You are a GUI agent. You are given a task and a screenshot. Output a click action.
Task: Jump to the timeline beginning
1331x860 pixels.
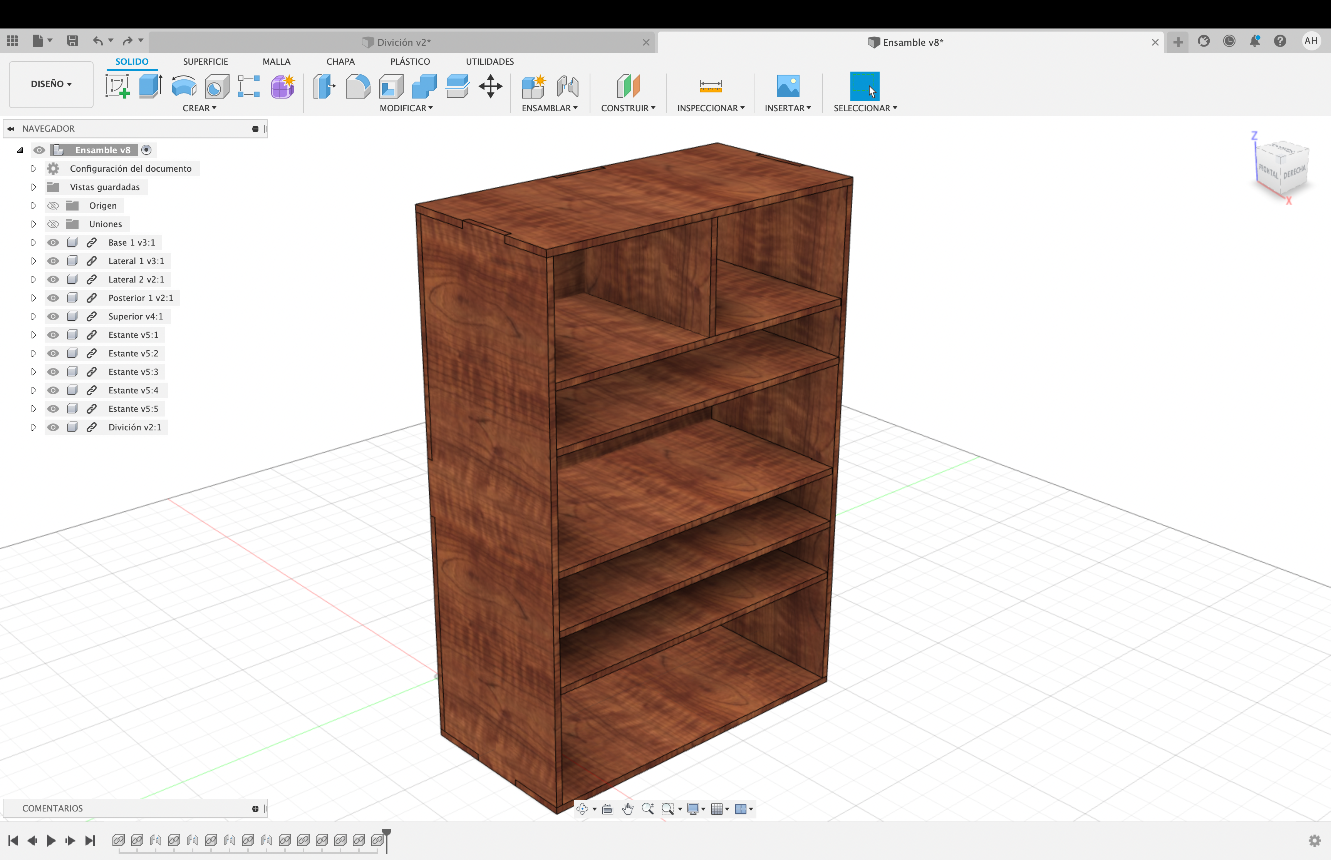pyautogui.click(x=13, y=840)
